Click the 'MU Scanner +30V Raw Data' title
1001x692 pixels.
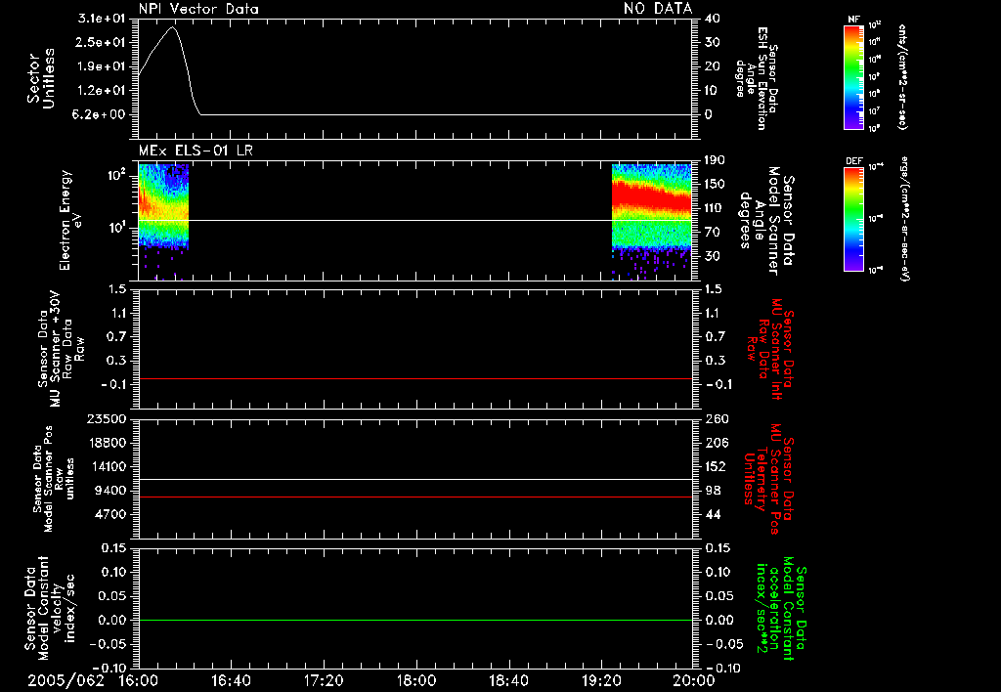click(x=60, y=349)
